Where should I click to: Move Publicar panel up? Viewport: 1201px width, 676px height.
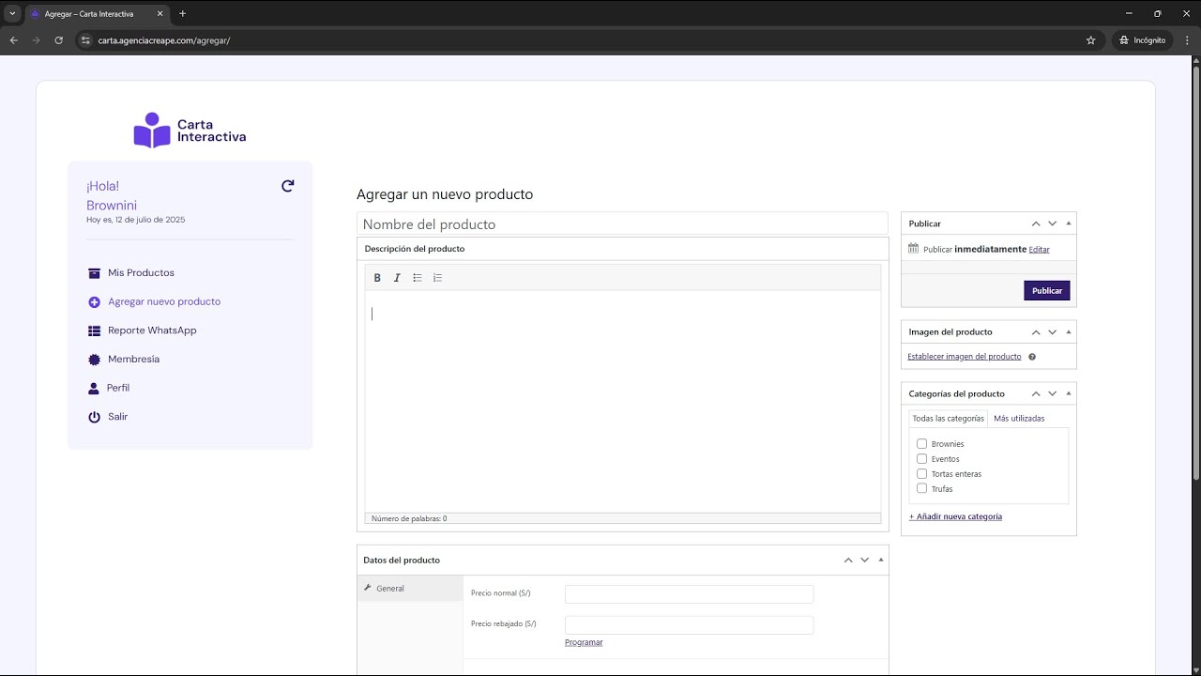click(1036, 223)
